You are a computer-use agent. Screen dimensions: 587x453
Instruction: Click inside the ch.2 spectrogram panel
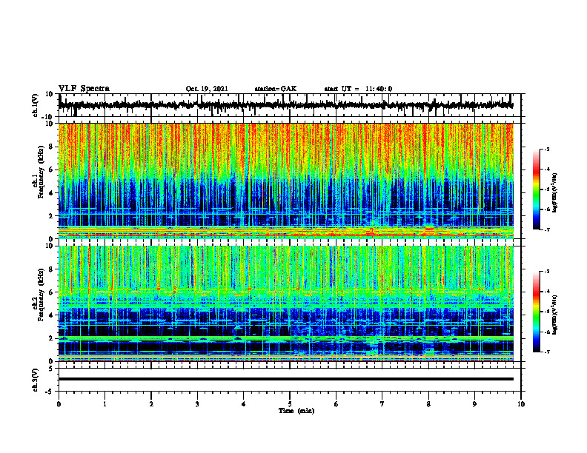(285, 303)
